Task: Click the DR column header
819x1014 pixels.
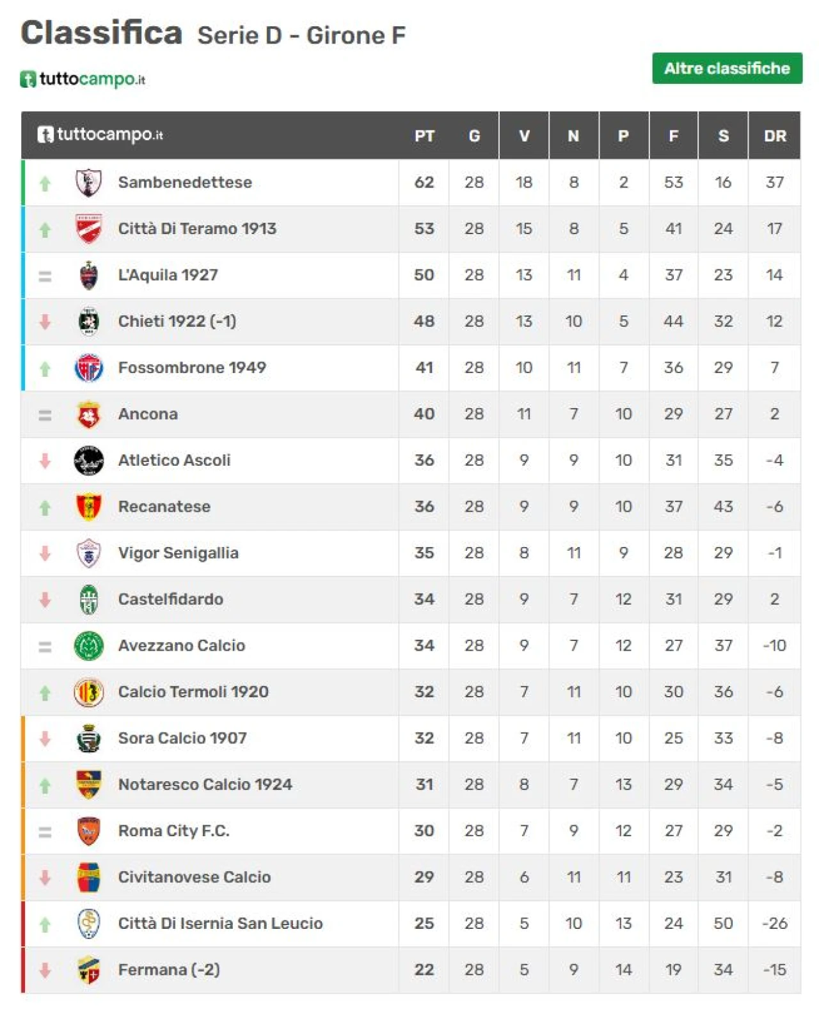Action: pos(775,136)
